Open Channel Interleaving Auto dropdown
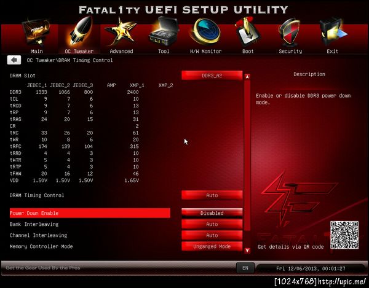369x288 pixels. coord(212,235)
